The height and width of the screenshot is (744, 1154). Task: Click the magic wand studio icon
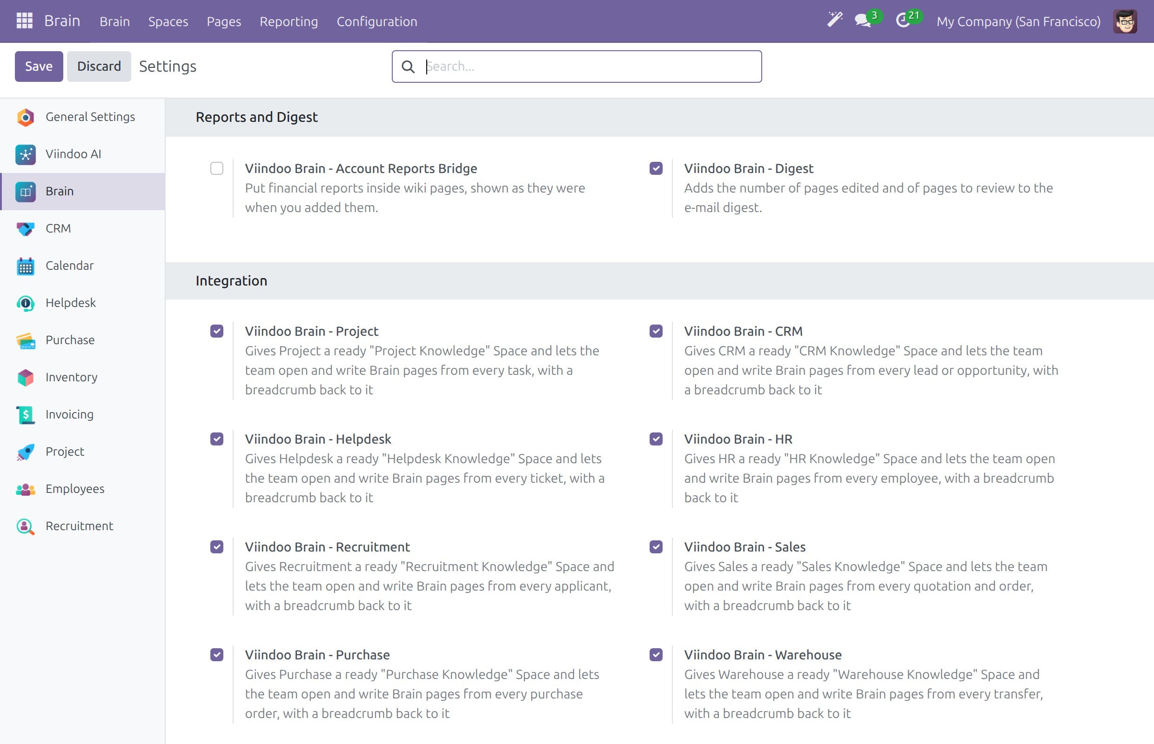(834, 20)
